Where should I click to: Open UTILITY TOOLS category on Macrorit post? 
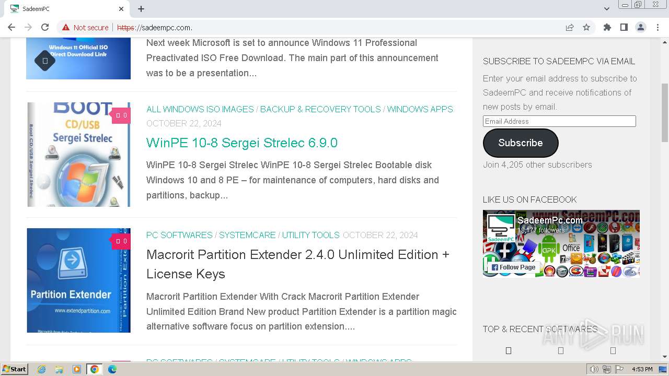point(311,235)
